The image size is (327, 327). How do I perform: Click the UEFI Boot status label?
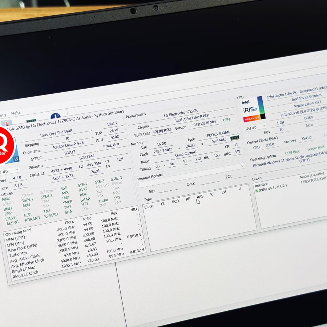(x=292, y=152)
